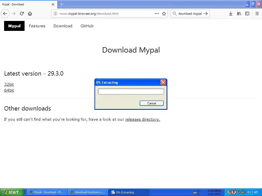Download the 64bit version
This screenshot has width=262, height=196.
coord(9,90)
